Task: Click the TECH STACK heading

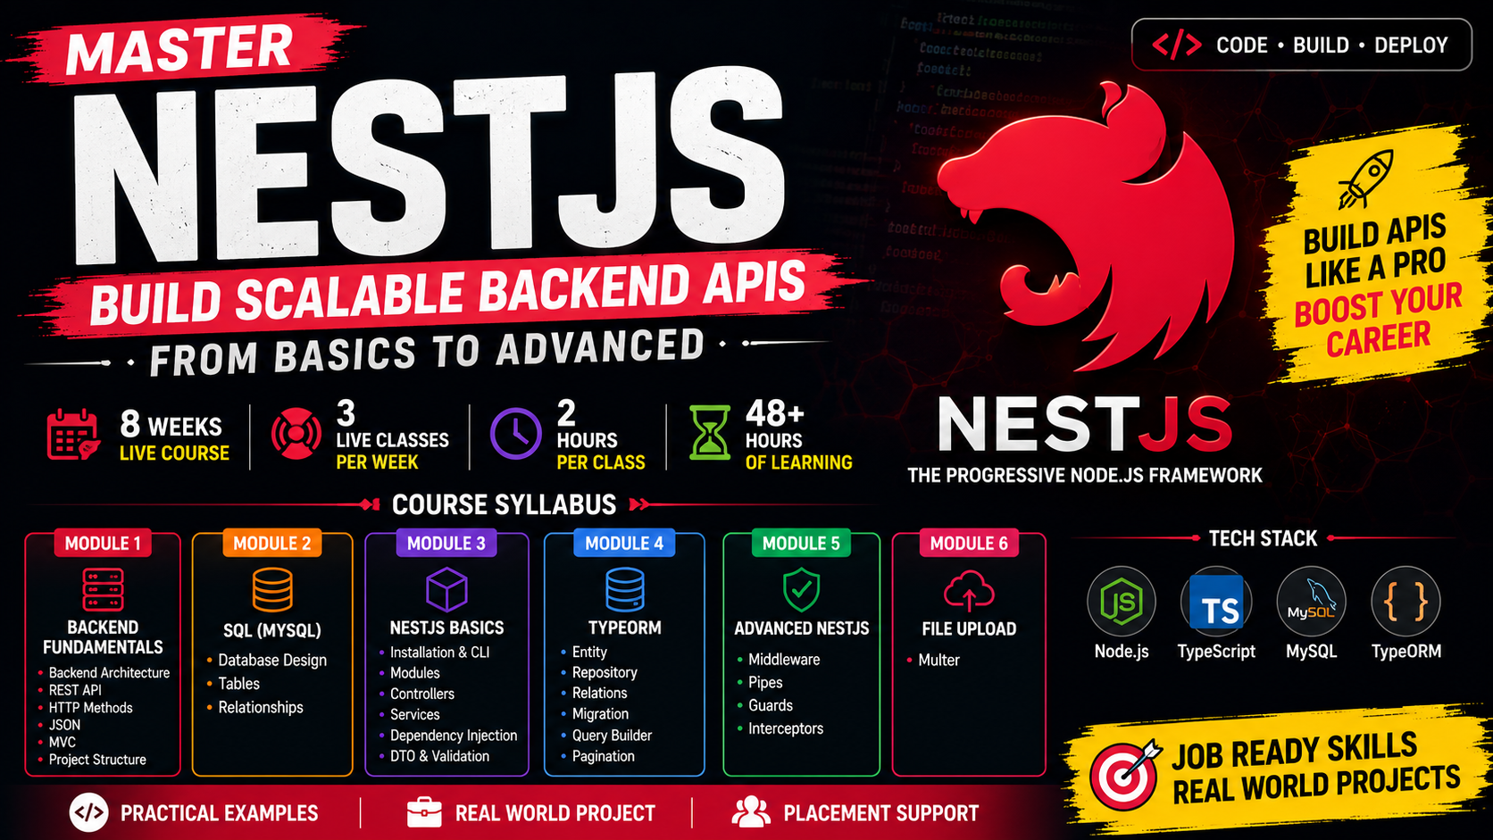Action: [x=1263, y=538]
